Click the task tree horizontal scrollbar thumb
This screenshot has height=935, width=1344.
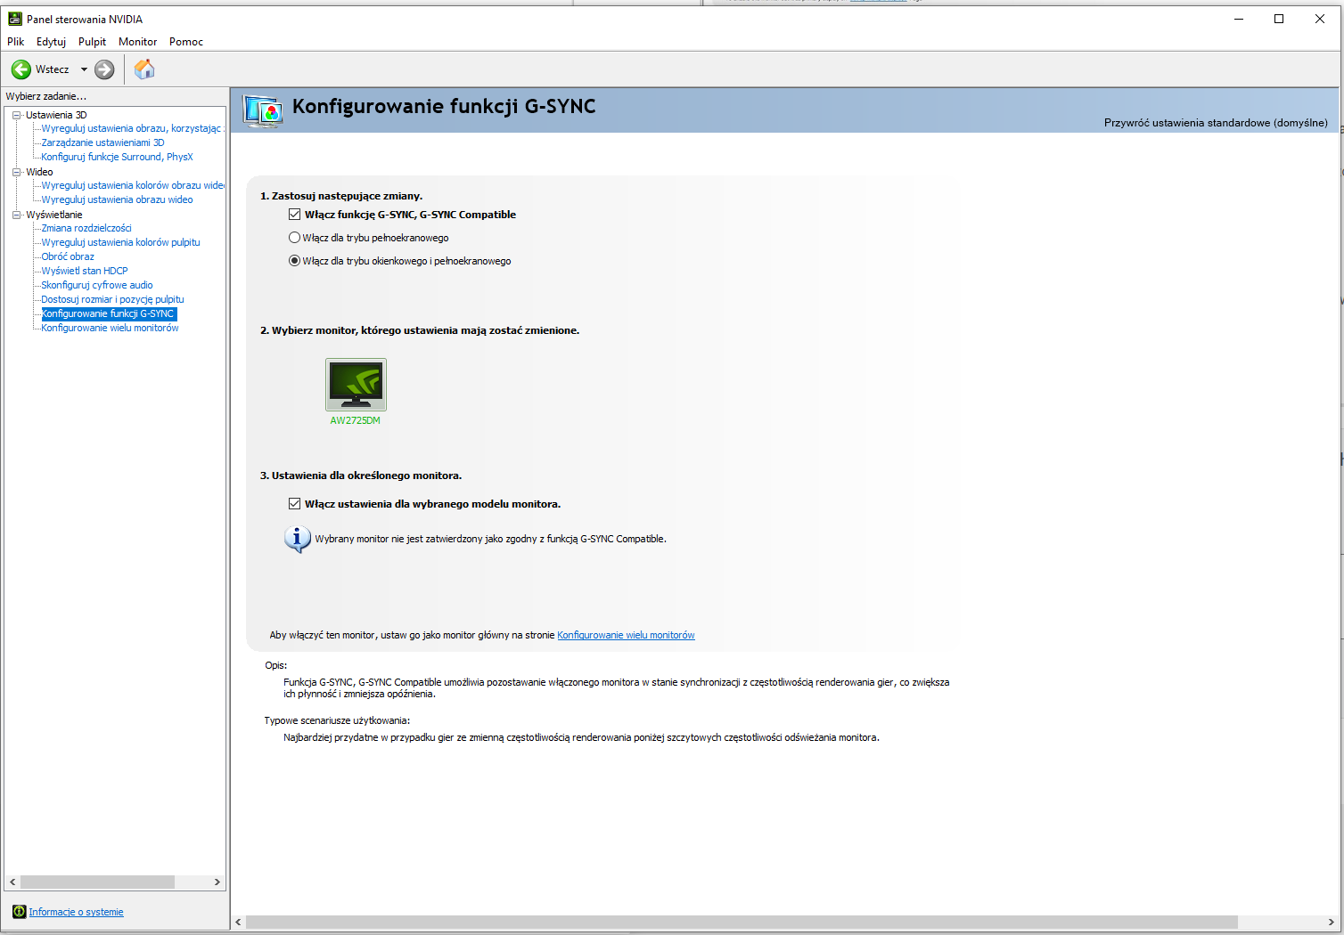[x=97, y=882]
